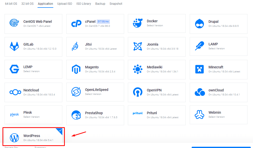Click the cPanel $17.00/mo price badge

coord(103,22)
